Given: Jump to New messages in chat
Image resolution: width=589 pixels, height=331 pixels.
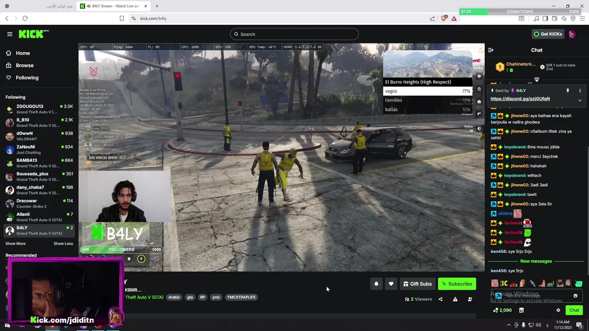Looking at the screenshot, I should (x=536, y=261).
